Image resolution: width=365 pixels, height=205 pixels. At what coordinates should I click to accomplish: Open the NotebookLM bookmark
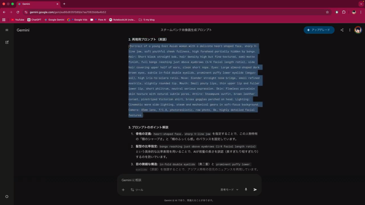click(122, 20)
